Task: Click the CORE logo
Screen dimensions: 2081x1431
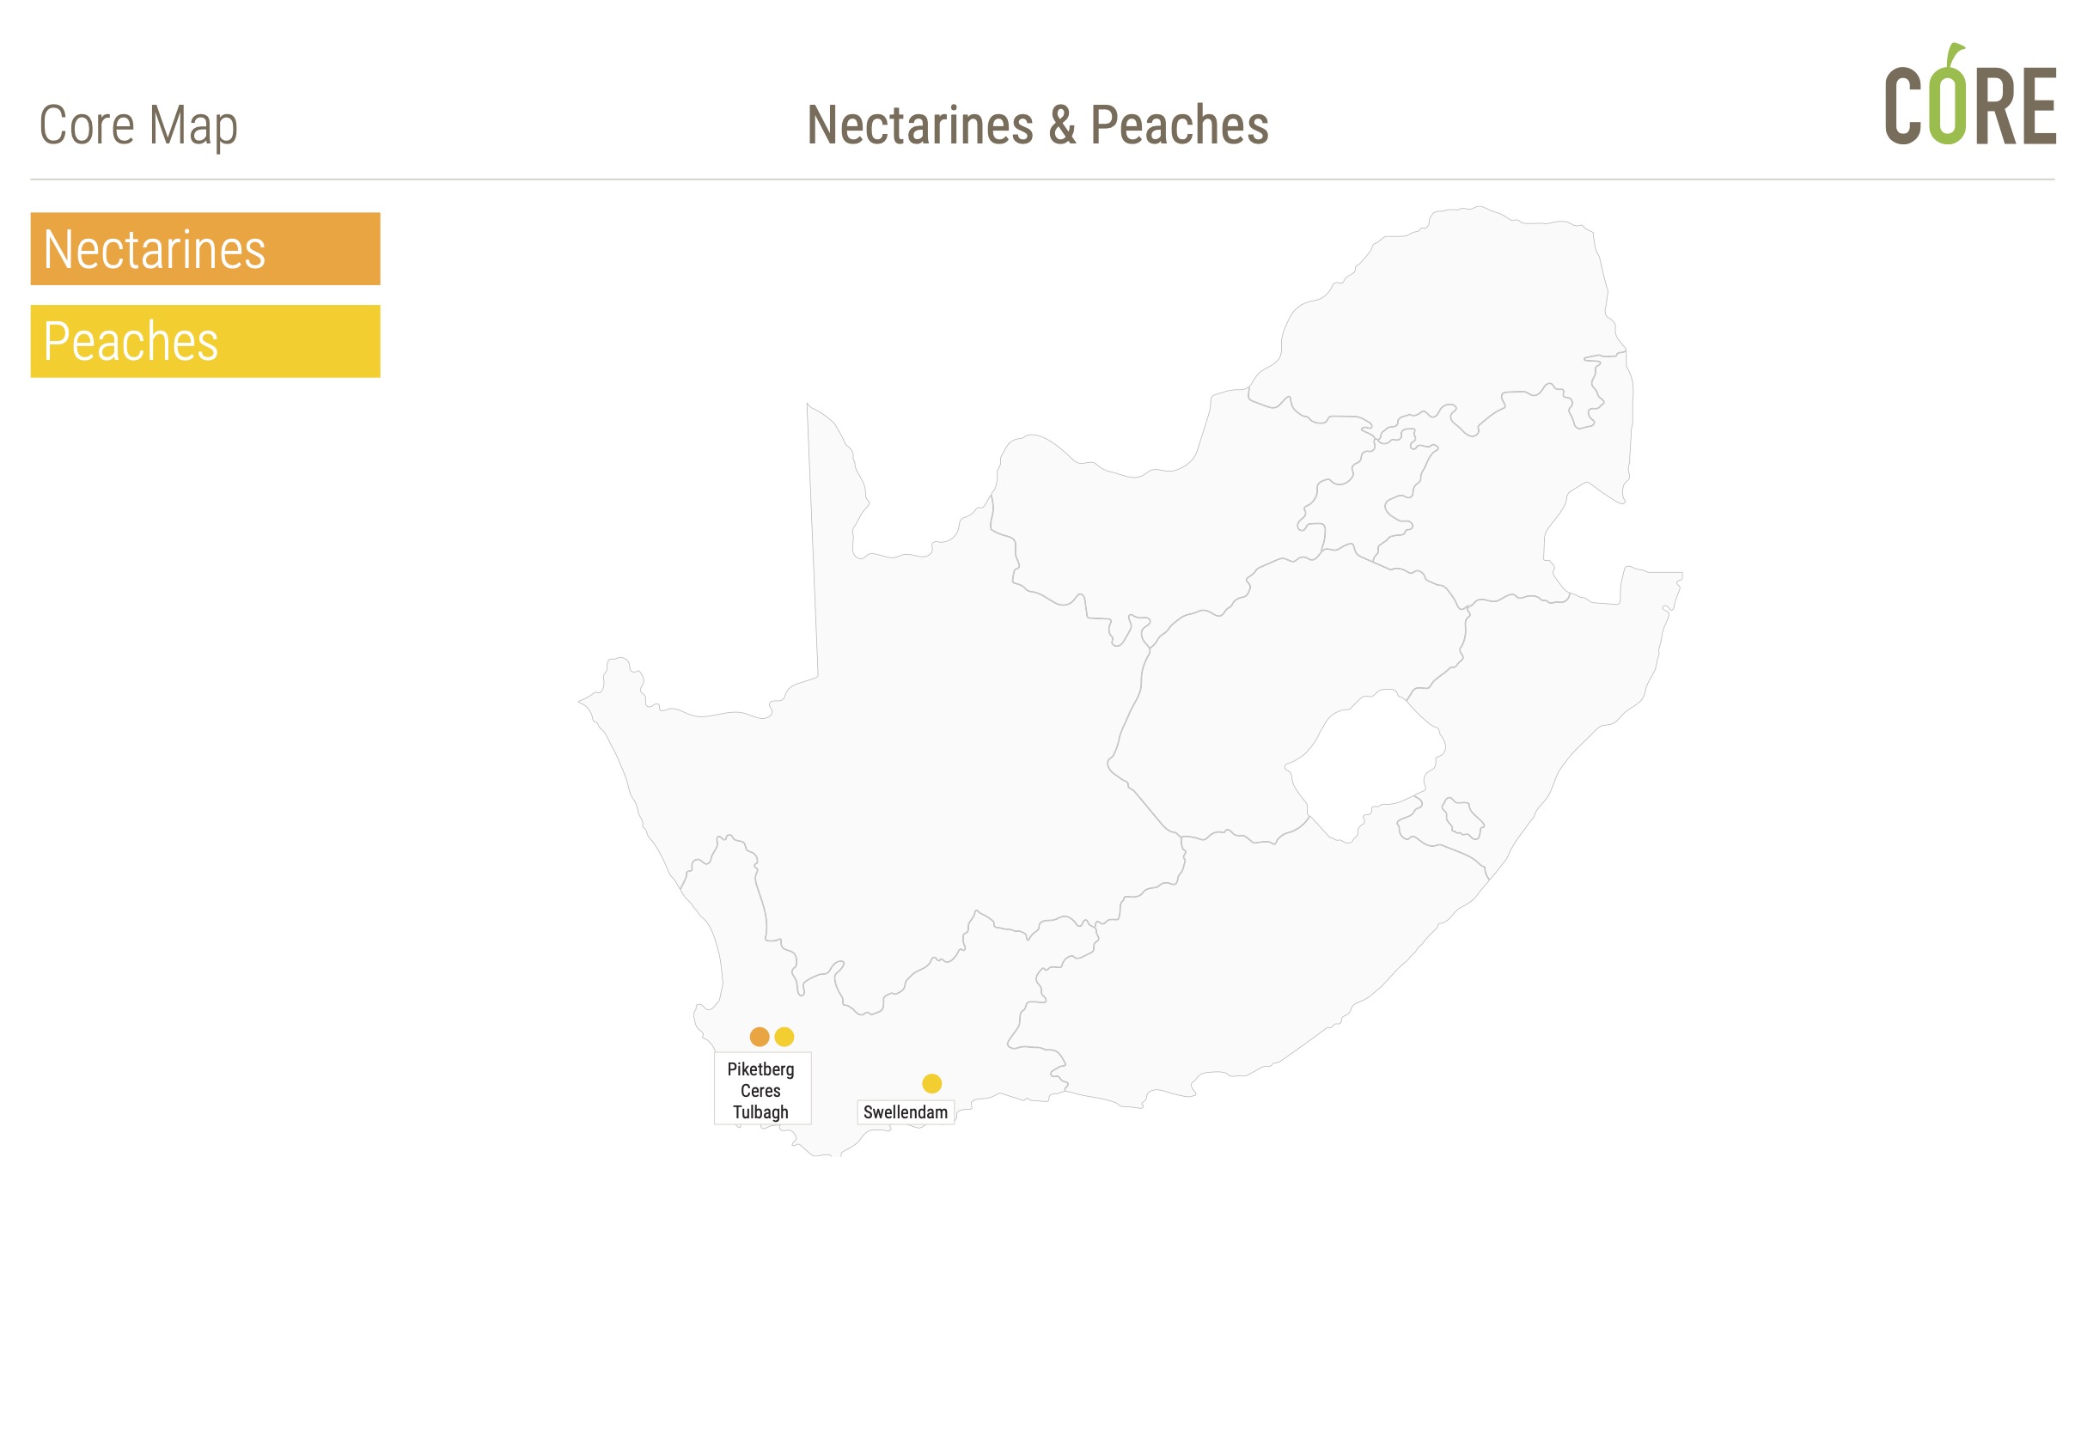Action: pos(1970,95)
